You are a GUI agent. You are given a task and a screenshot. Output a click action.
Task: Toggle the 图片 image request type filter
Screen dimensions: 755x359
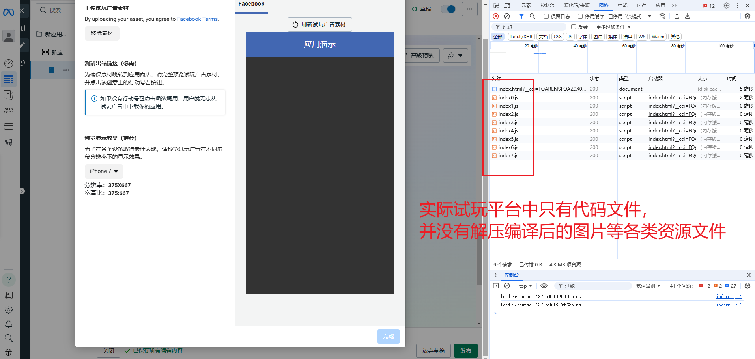coord(598,37)
